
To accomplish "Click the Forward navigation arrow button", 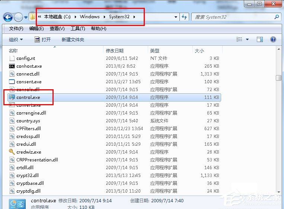I will pyautogui.click(x=18, y=17).
